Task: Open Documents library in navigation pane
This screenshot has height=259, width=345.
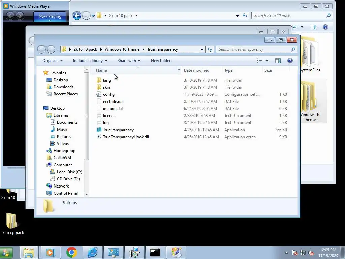Action: coord(67,122)
